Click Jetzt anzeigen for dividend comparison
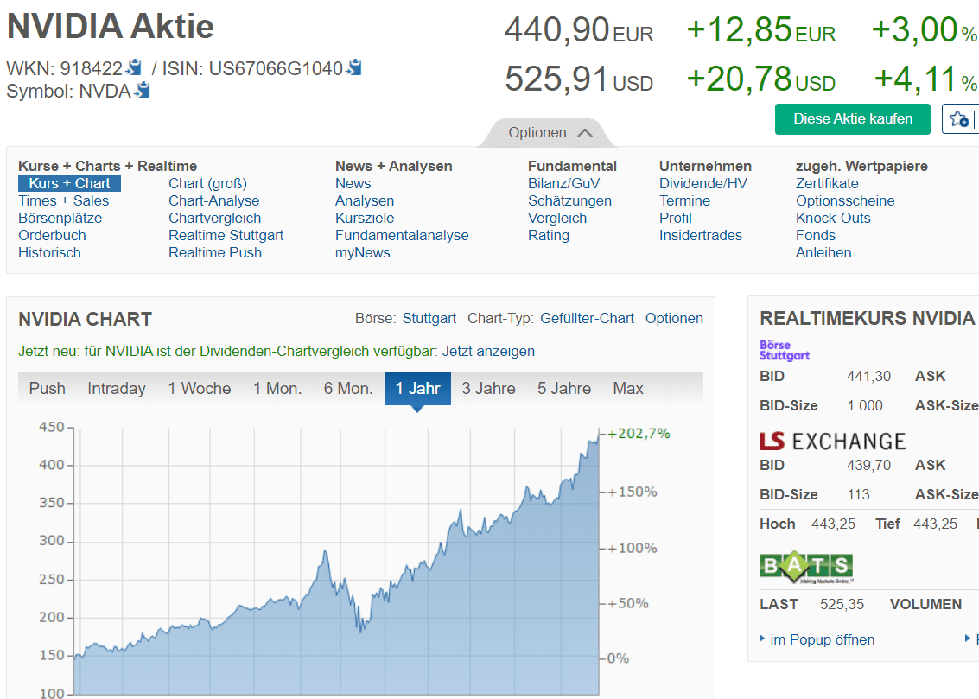The width and height of the screenshot is (979, 699). click(488, 352)
